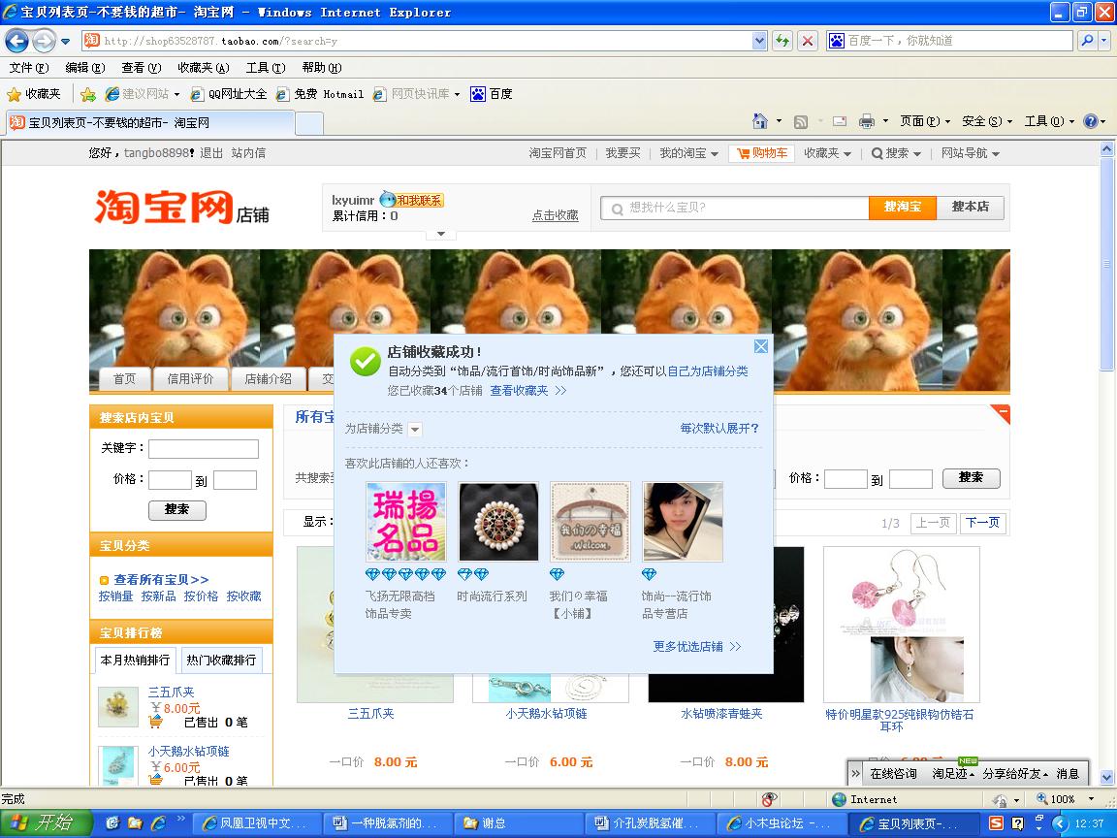Click the browser Forward arrow button
The width and height of the screenshot is (1117, 838).
click(44, 41)
